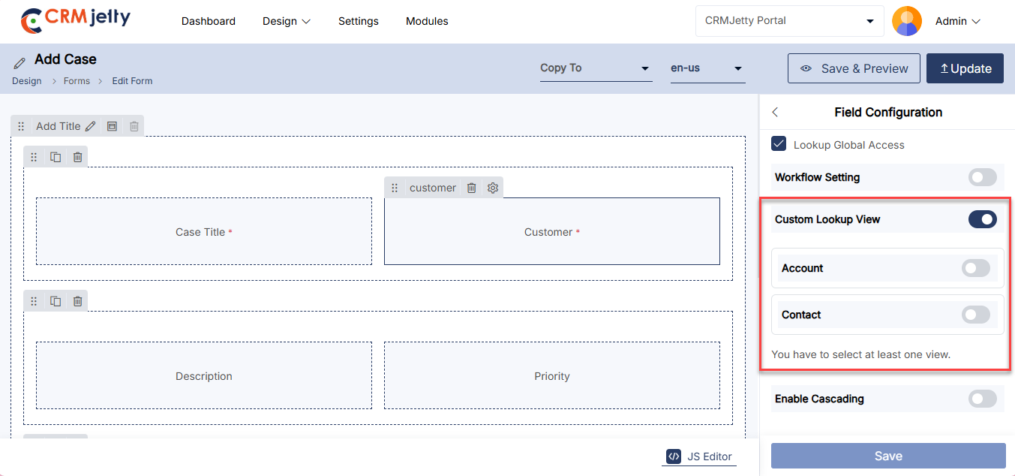Enable the Account view toggle
Screen dimensions: 1015x476
click(975, 268)
